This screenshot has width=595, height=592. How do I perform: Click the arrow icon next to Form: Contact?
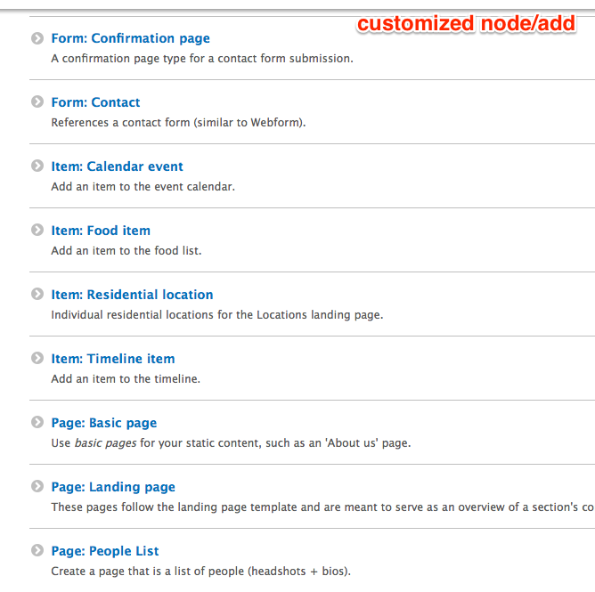tap(37, 102)
